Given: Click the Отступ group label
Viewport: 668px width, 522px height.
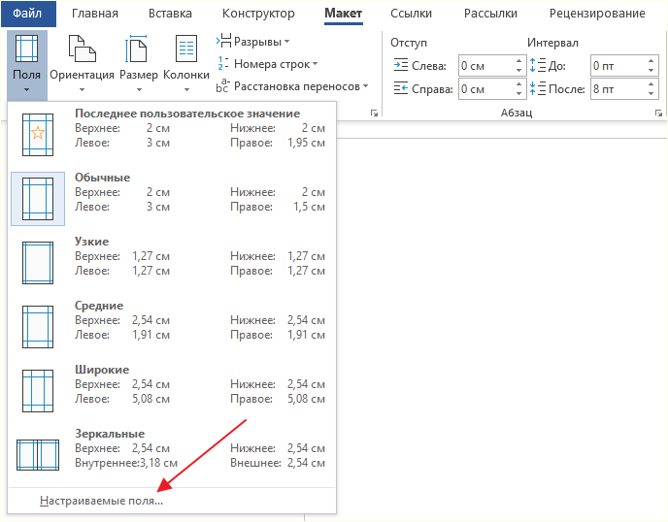Looking at the screenshot, I should pyautogui.click(x=409, y=43).
